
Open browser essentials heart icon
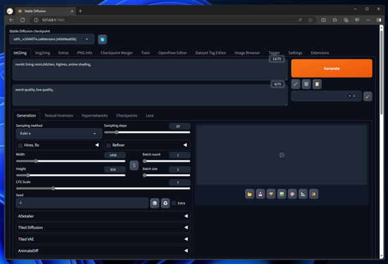point(357,20)
